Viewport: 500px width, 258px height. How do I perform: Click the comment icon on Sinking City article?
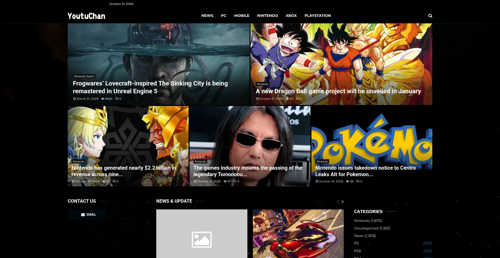pos(117,99)
